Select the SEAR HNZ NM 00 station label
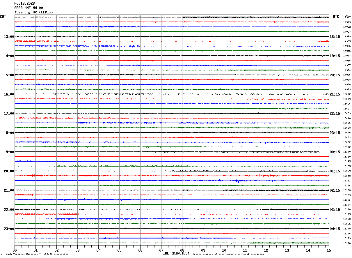This screenshot has width=352, height=258. point(29,8)
